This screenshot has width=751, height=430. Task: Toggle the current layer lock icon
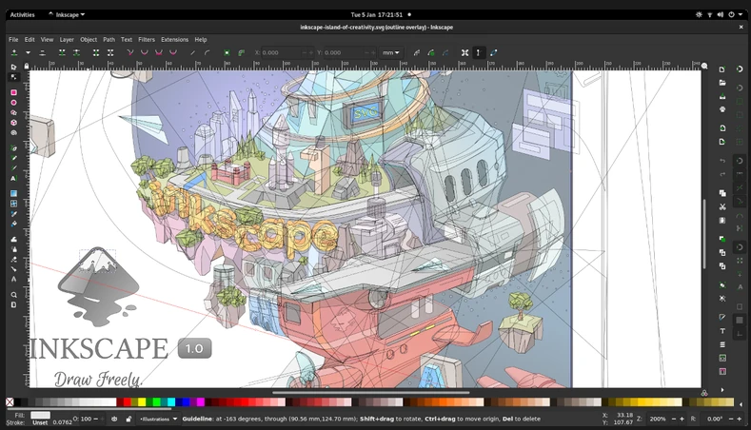128,419
